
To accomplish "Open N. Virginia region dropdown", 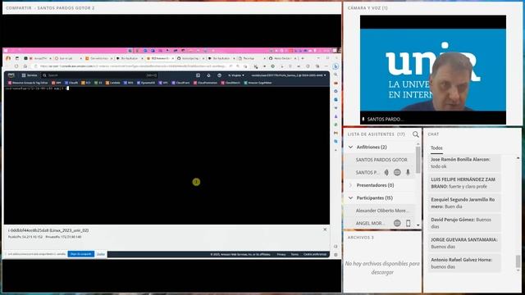I will (236, 75).
